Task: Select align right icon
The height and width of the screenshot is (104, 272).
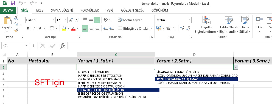Action: click(97, 28)
